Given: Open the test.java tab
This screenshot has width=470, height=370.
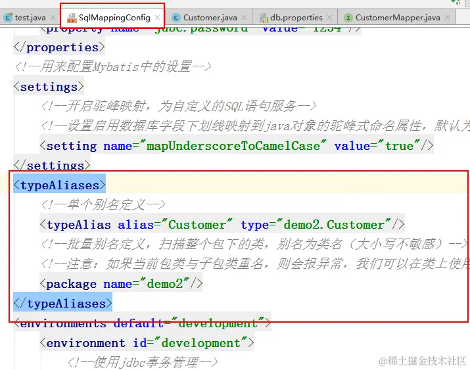Looking at the screenshot, I should click(x=30, y=18).
